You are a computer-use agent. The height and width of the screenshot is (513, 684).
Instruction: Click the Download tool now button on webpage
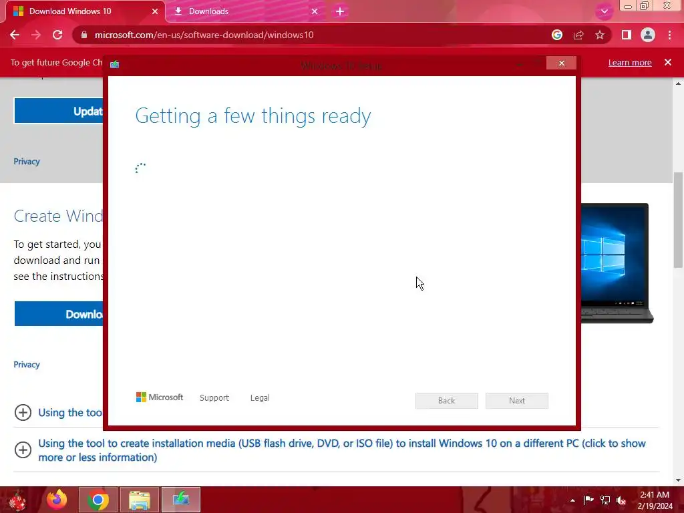pos(59,314)
